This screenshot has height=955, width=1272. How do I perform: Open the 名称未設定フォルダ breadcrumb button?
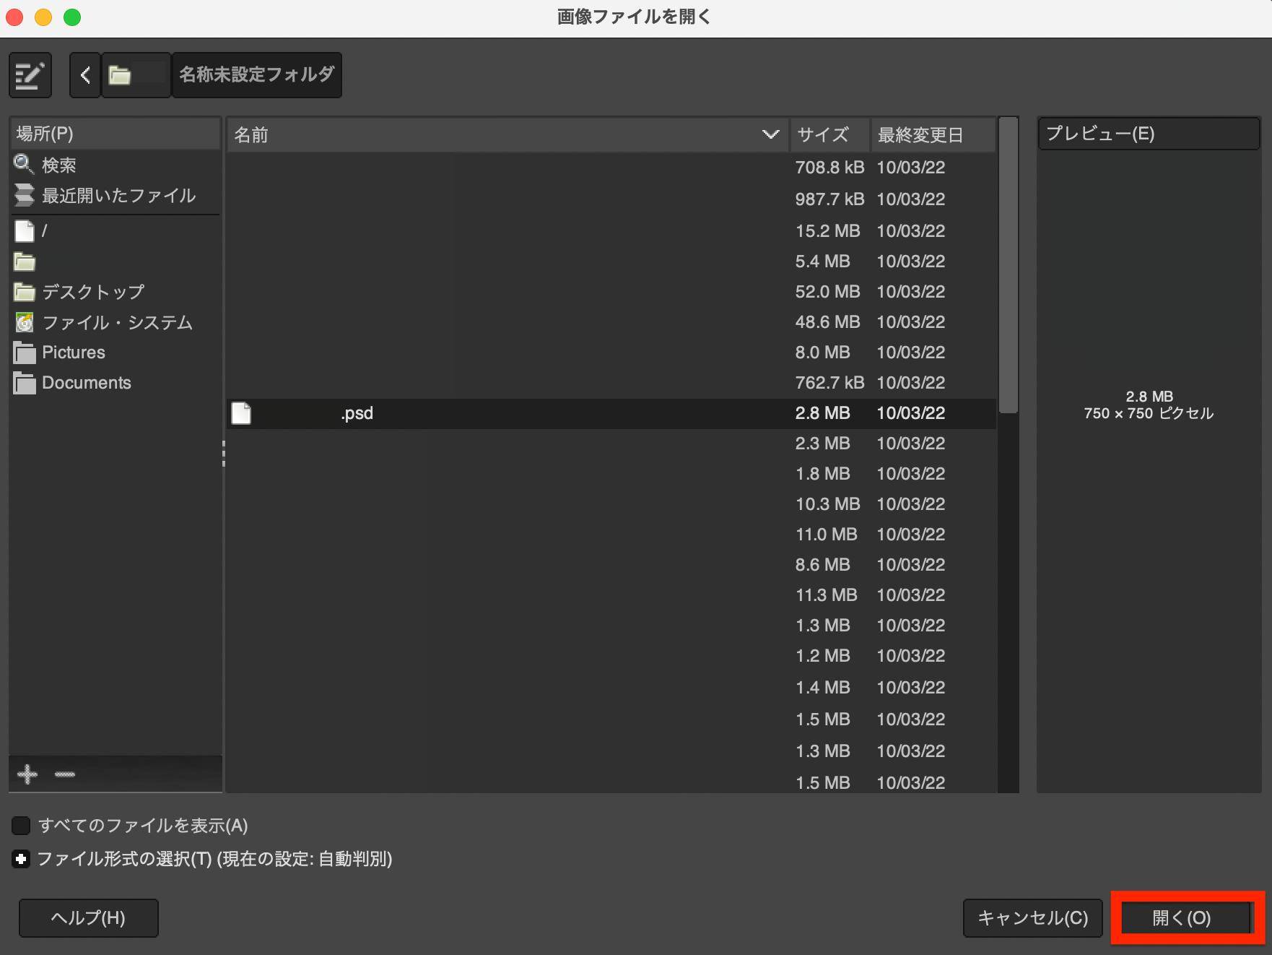256,74
